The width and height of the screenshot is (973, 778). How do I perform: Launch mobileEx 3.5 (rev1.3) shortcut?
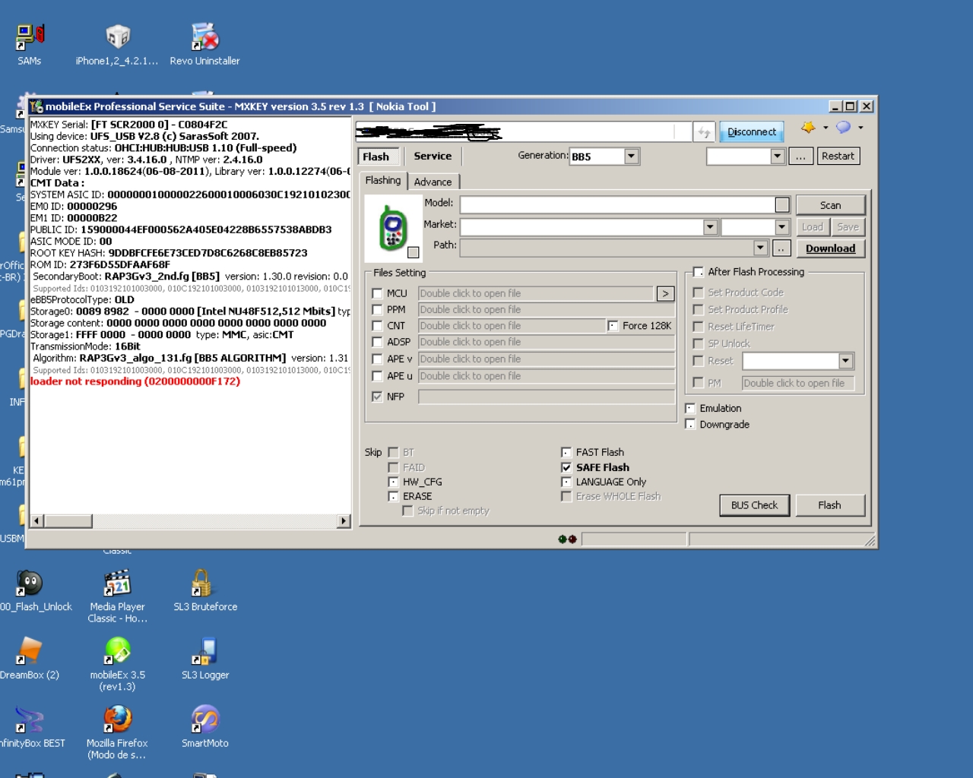click(x=117, y=663)
